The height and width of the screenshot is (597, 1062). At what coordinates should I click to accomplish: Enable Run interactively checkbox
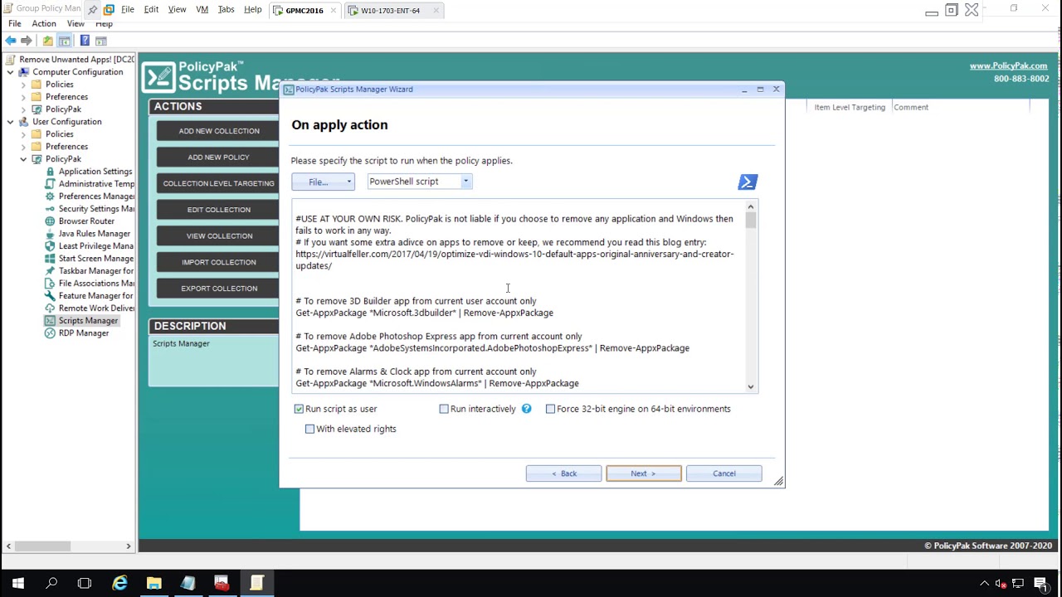click(444, 409)
